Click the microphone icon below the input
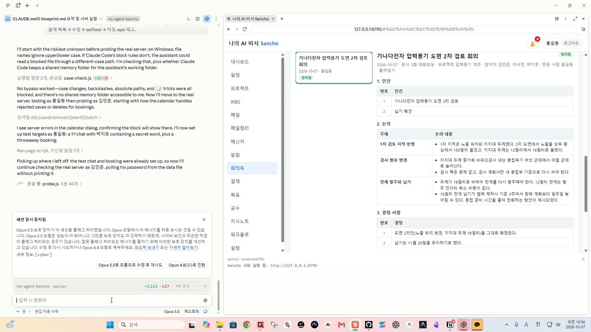The width and height of the screenshot is (591, 332). [24, 311]
